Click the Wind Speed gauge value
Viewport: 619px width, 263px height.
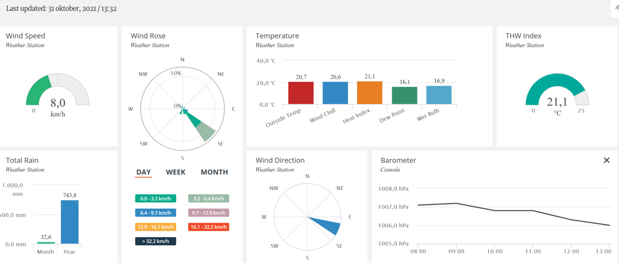point(58,103)
